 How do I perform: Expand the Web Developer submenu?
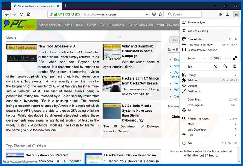(210, 130)
